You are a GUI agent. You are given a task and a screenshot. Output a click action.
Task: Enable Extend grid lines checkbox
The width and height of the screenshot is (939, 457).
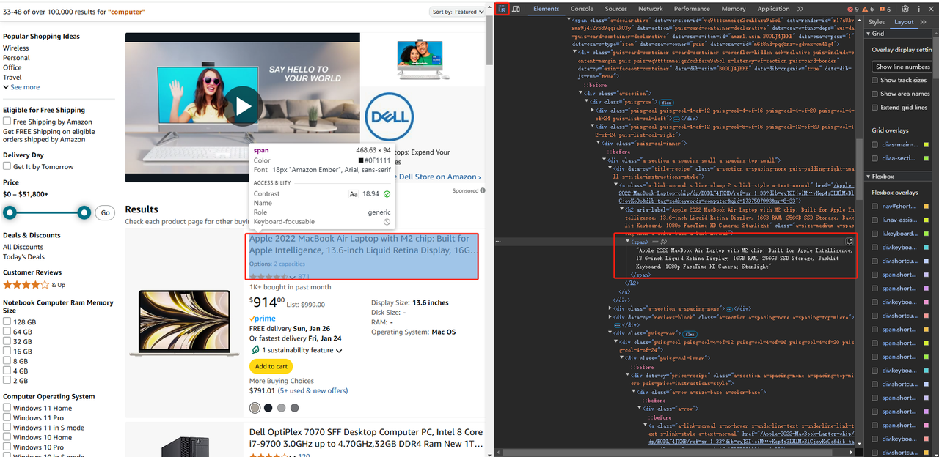point(874,108)
